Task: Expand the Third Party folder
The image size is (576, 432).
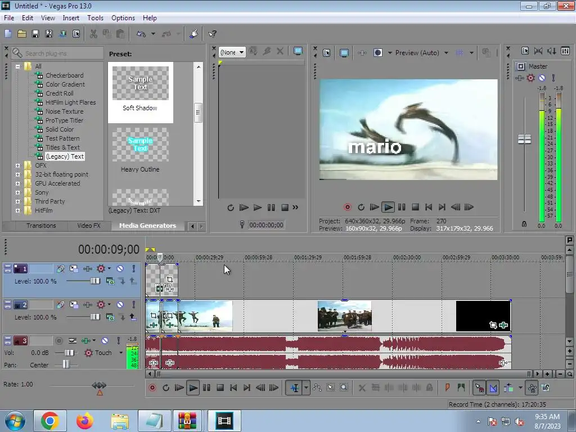Action: (x=17, y=201)
